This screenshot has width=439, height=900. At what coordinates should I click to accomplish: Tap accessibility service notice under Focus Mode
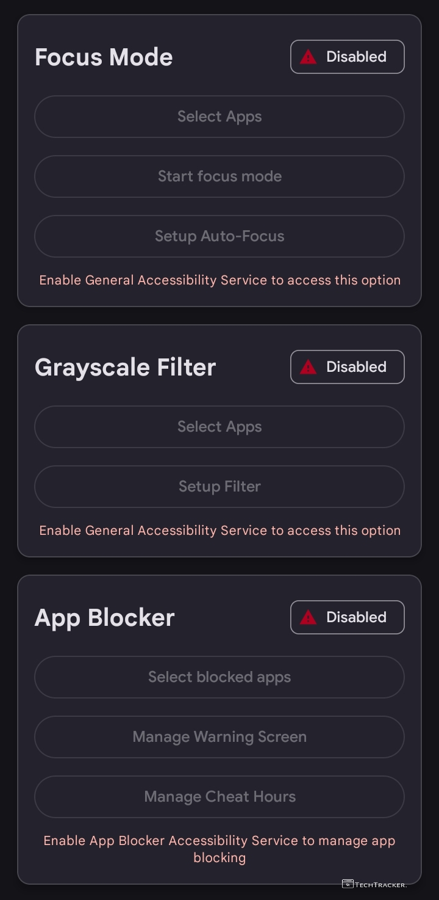tap(220, 280)
